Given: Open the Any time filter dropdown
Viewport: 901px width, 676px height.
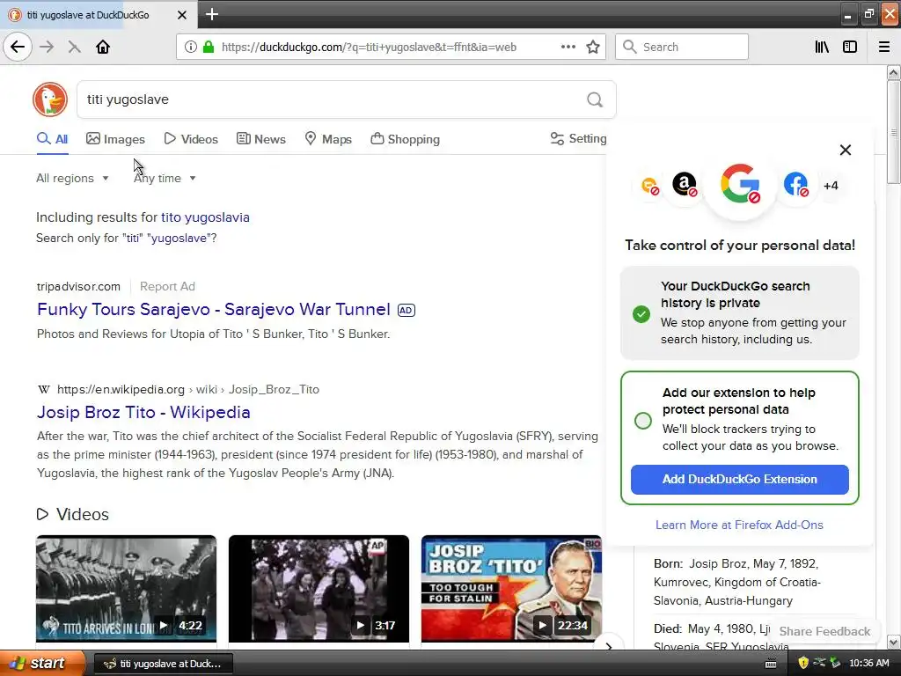Looking at the screenshot, I should coord(165,178).
